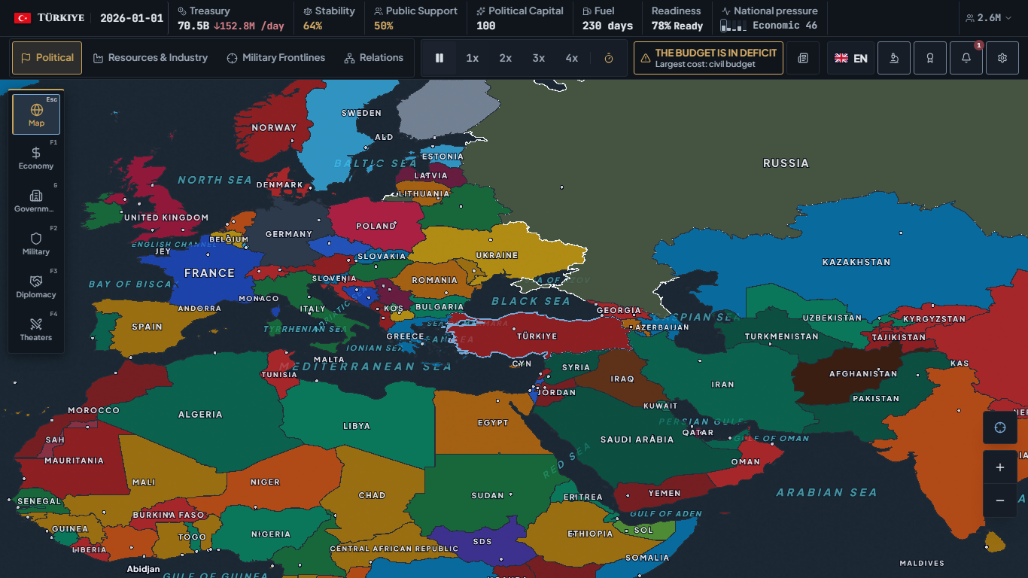1028x578 pixels.
Task: Click the Türkiye flag in the top bar
Action: click(x=23, y=18)
